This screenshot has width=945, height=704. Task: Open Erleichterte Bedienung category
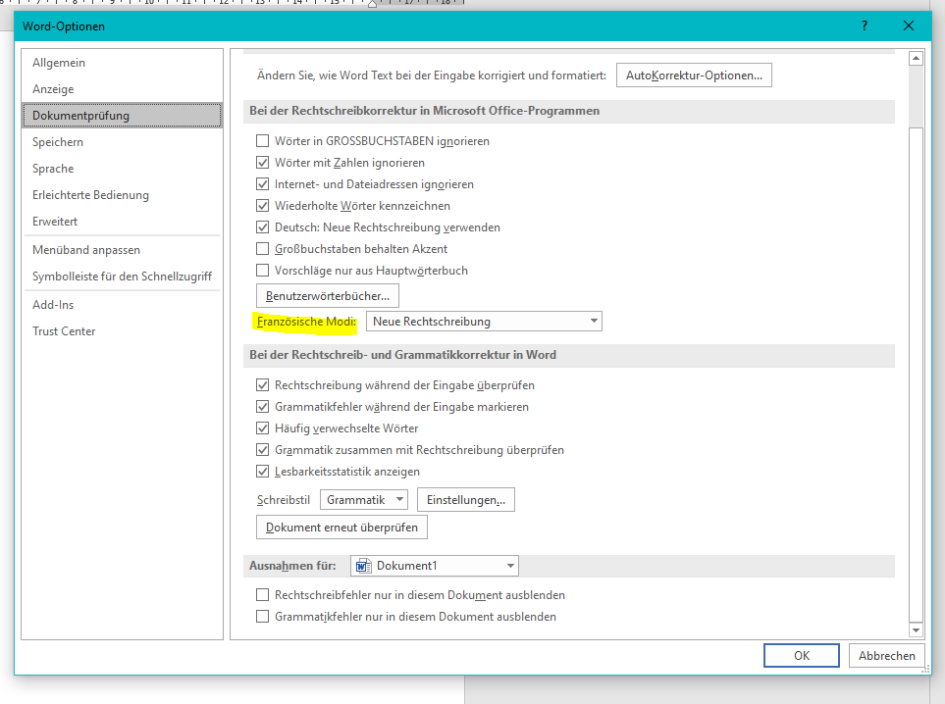122,195
